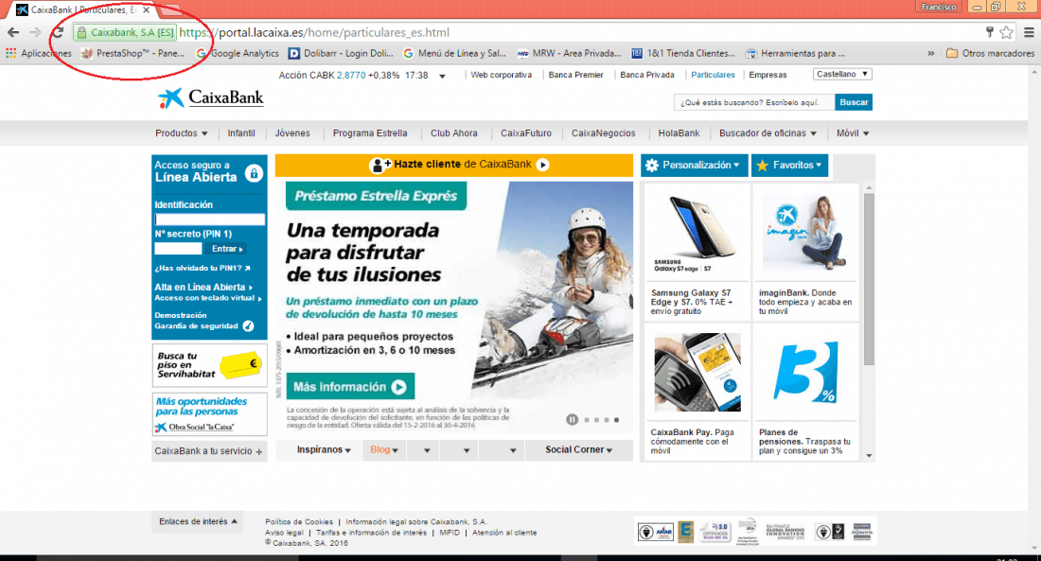Screen dimensions: 1041x561
Task: Click the Buscar search button
Action: (x=854, y=102)
